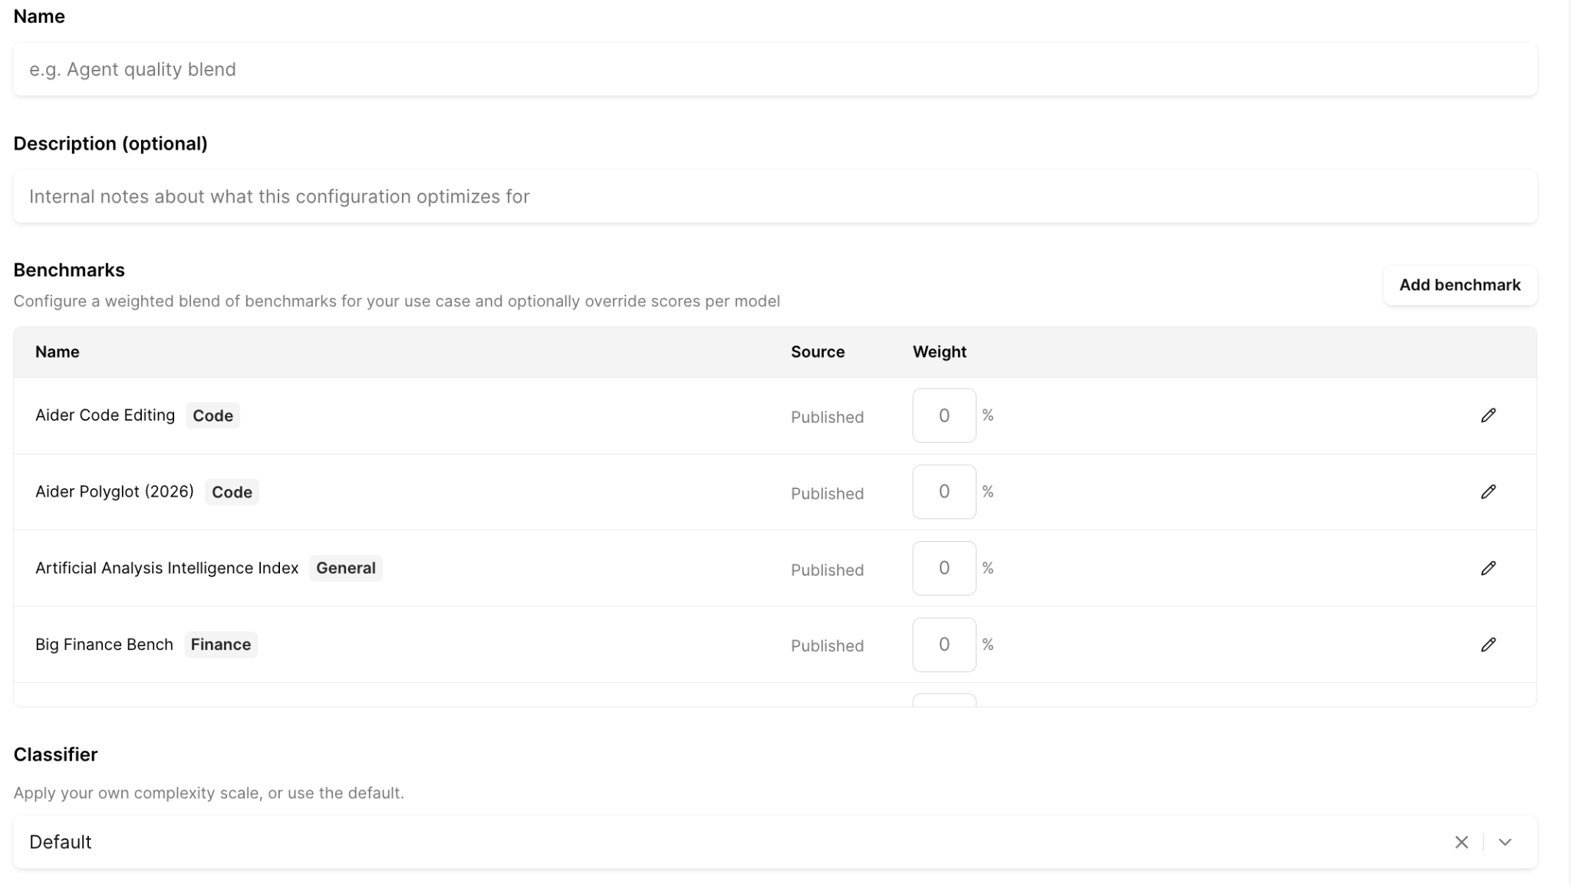Image resolution: width=1571 pixels, height=885 pixels.
Task: Click Published source for Aider Polyglot (2026)
Action: (x=827, y=494)
